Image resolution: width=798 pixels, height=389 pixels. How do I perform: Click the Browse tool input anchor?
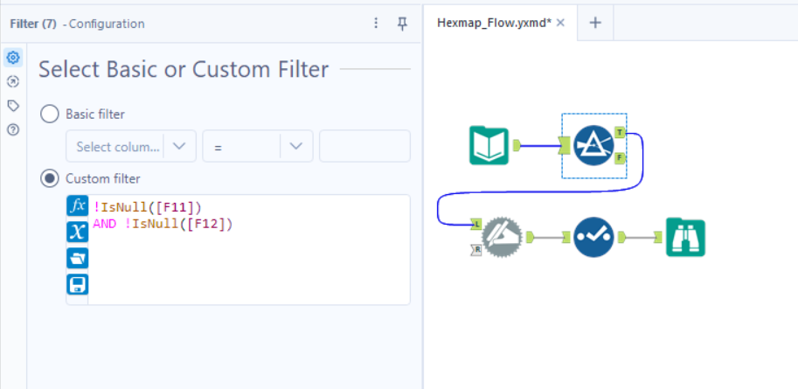(x=658, y=237)
